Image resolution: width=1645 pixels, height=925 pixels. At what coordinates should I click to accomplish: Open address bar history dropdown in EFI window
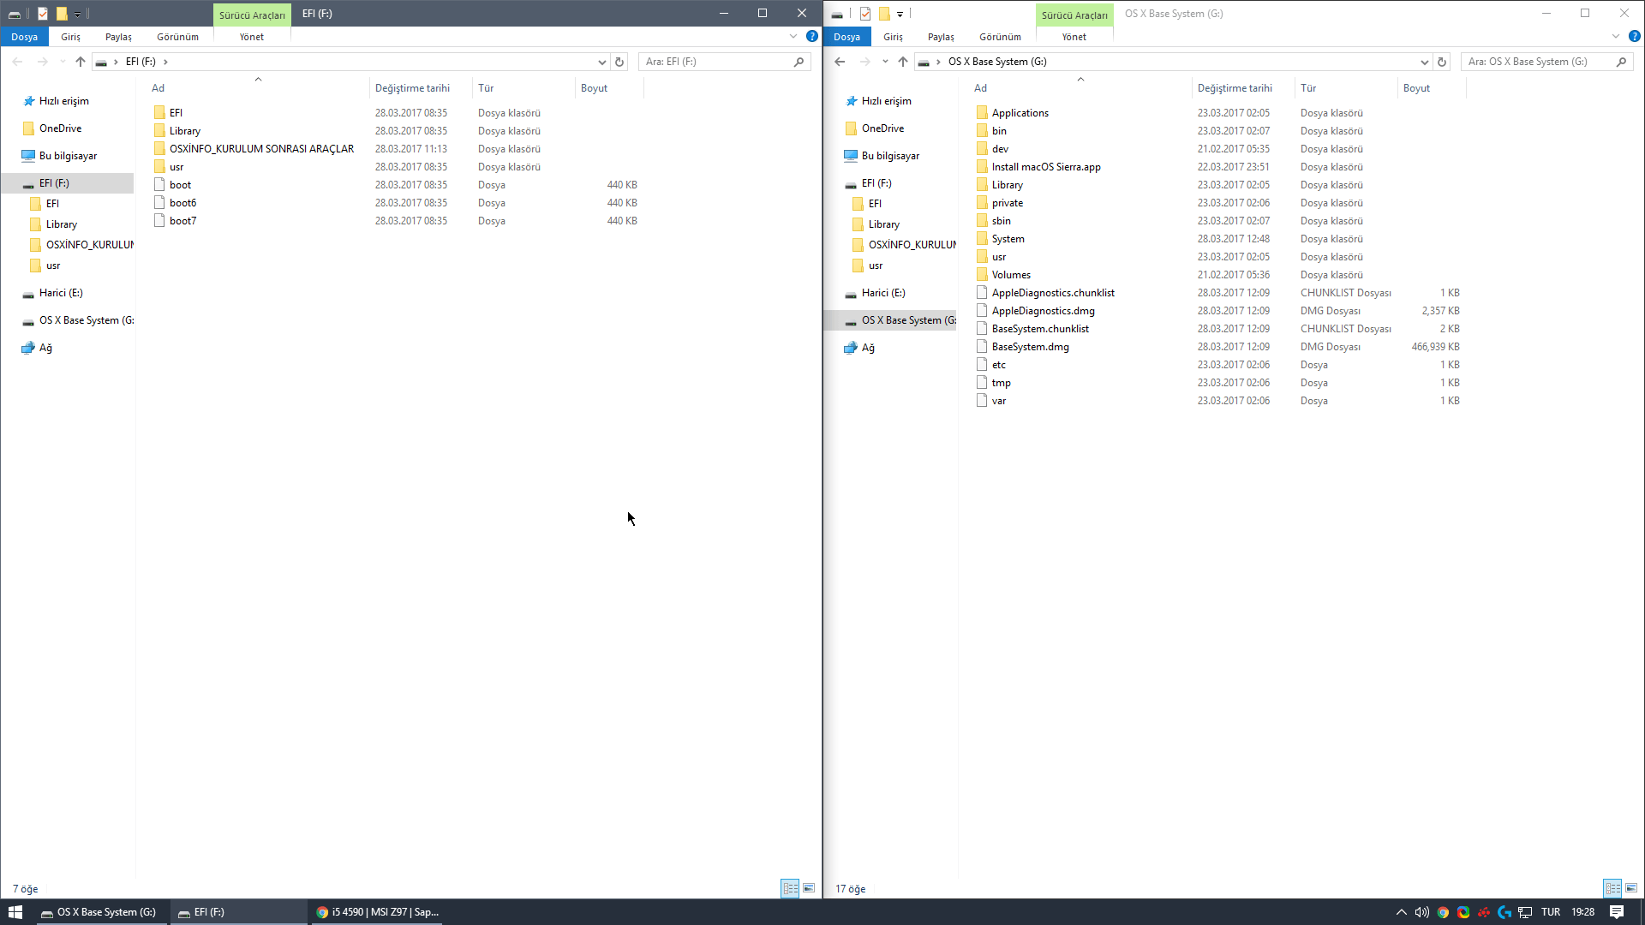coord(601,62)
